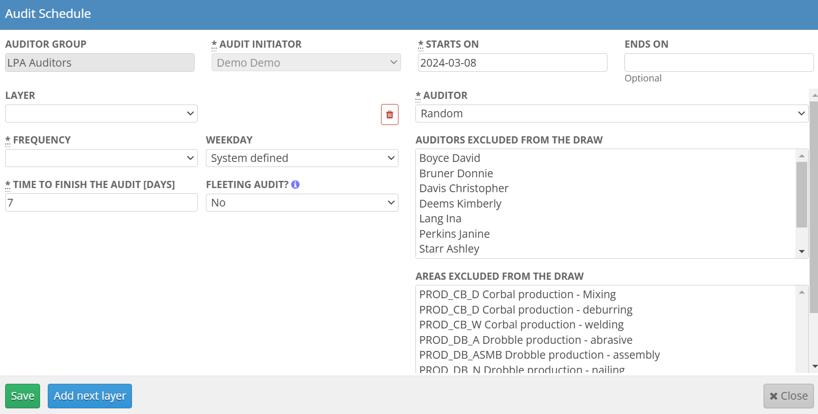Click the Time to finish audit field
Viewport: 818px width, 414px height.
point(101,203)
